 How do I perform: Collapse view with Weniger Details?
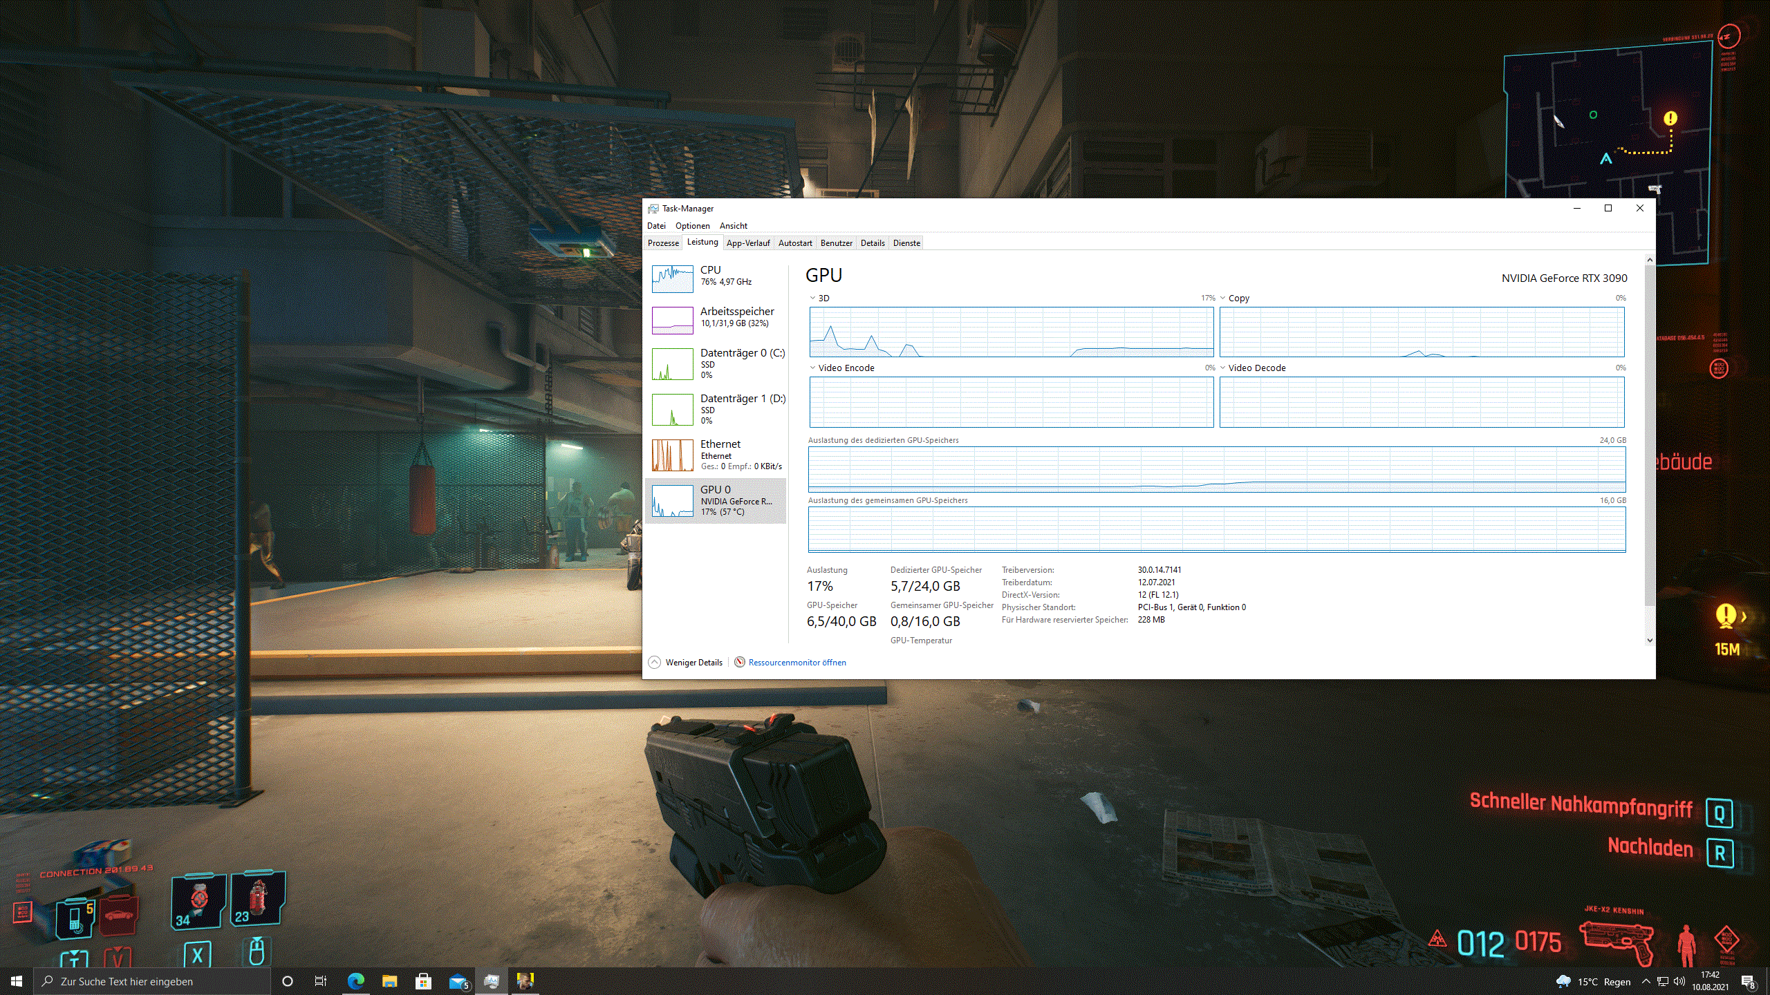(685, 663)
